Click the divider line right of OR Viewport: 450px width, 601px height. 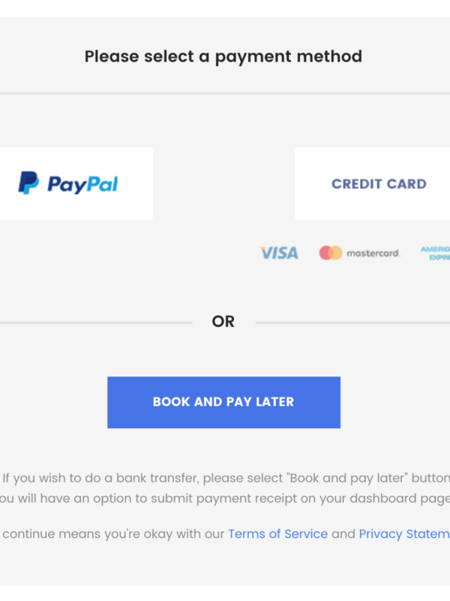[352, 323]
